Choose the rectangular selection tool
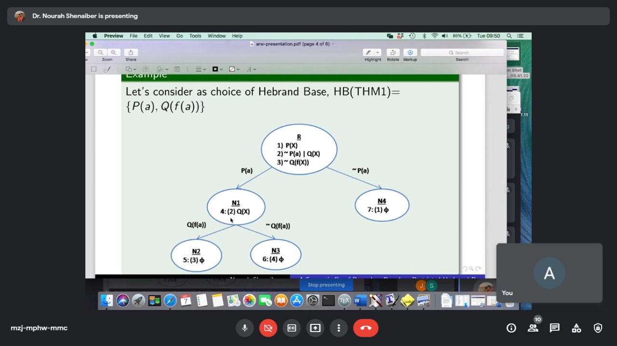 (94, 69)
